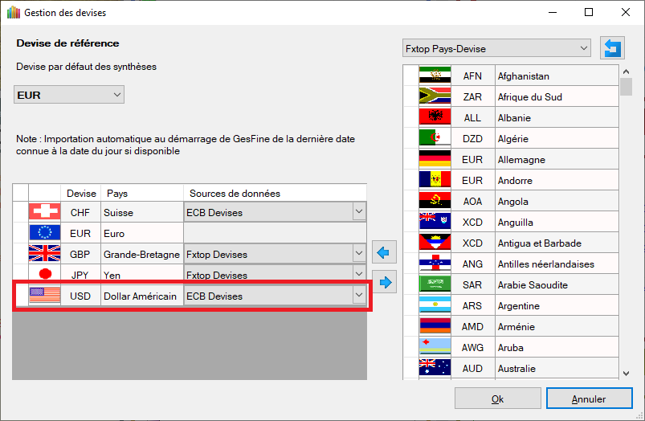The image size is (645, 421).
Task: Click the empty data source cell for EUR
Action: click(275, 233)
